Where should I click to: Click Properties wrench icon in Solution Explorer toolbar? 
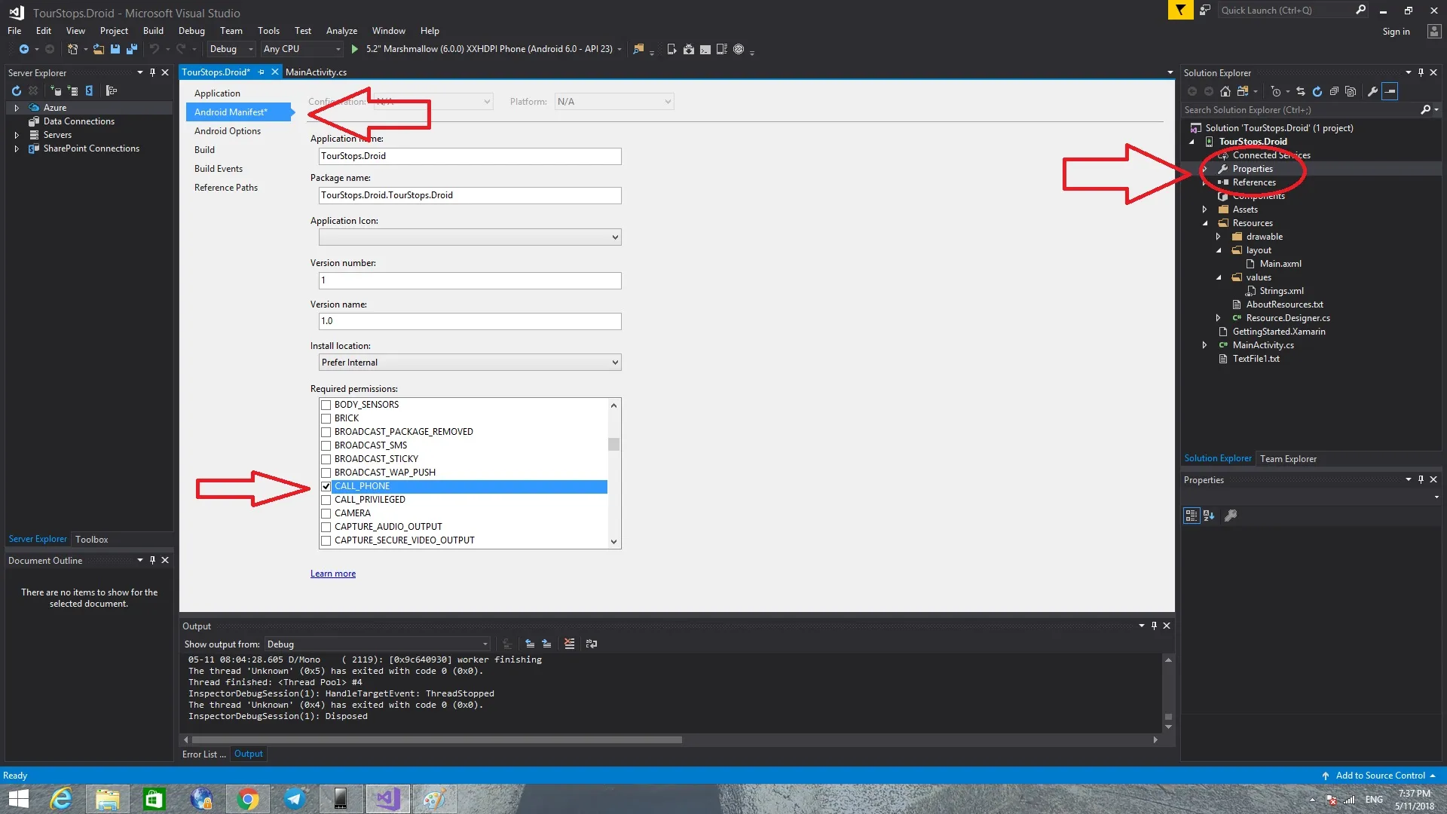(x=1372, y=91)
